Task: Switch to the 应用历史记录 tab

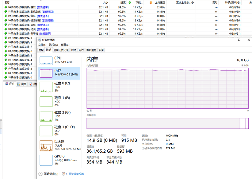Action: (x=61, y=50)
